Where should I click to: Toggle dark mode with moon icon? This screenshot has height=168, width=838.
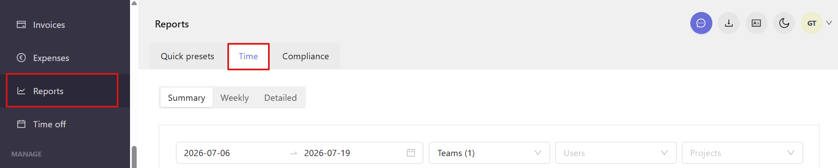click(784, 23)
